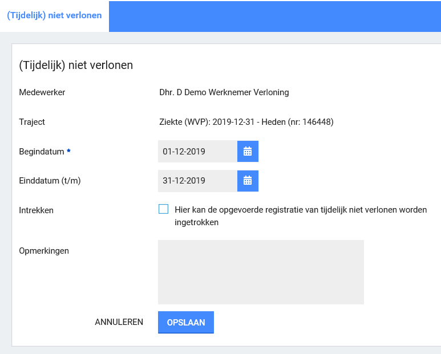Screen dimensions: 441x354
Task: Click the form heading (Tijdelijk) niet verlonen
Action: (76, 65)
